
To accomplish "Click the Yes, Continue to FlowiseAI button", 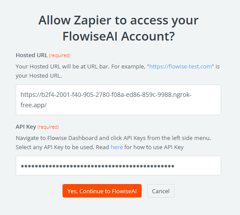I will pyautogui.click(x=102, y=191).
